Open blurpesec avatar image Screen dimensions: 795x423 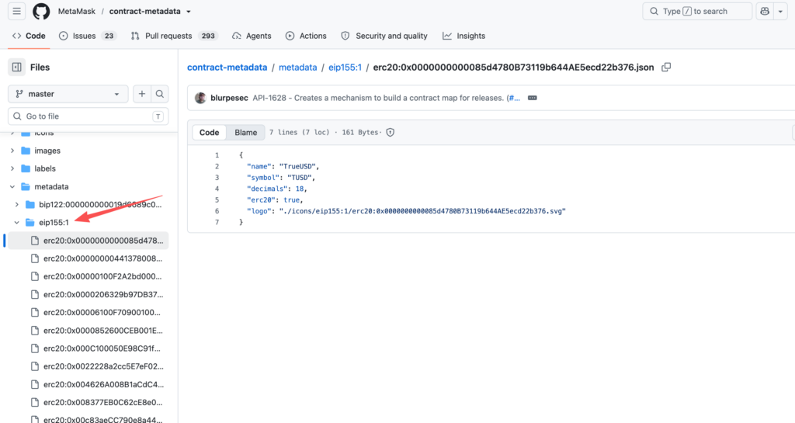pyautogui.click(x=201, y=98)
